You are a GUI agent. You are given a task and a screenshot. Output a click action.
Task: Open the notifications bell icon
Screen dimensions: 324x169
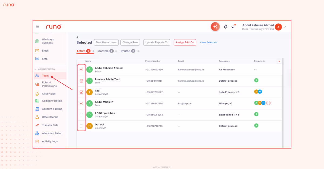click(226, 26)
